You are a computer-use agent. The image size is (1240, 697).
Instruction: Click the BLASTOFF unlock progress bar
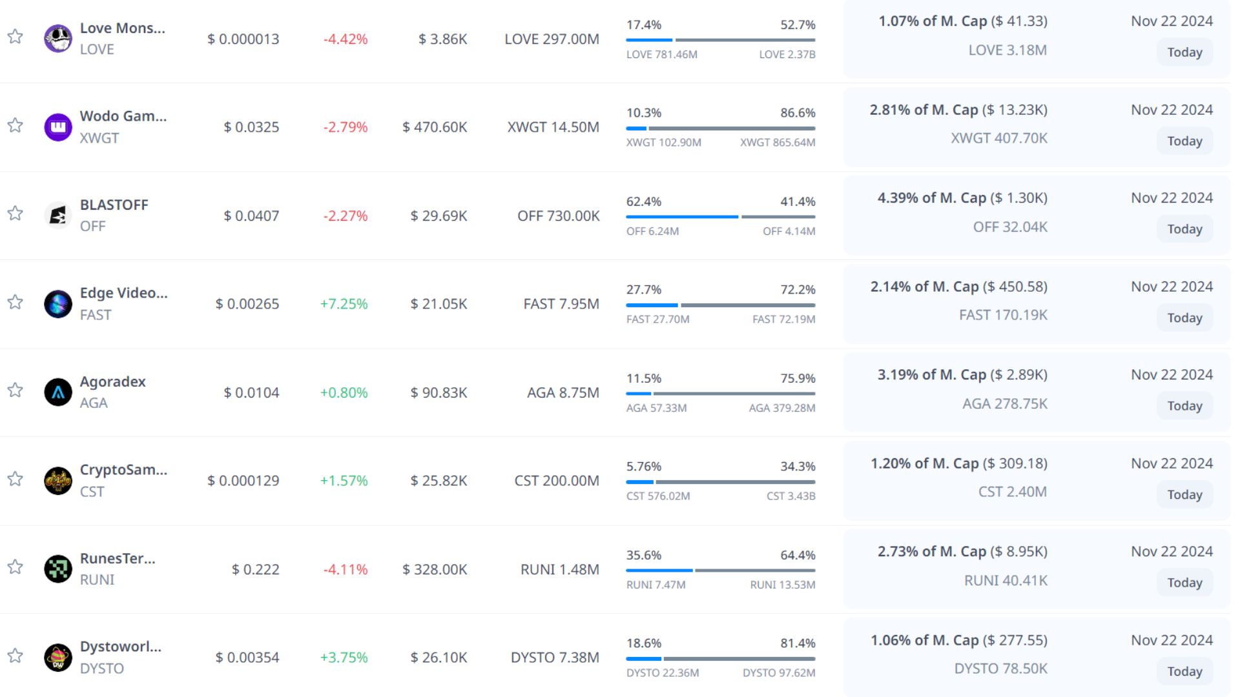[720, 217]
